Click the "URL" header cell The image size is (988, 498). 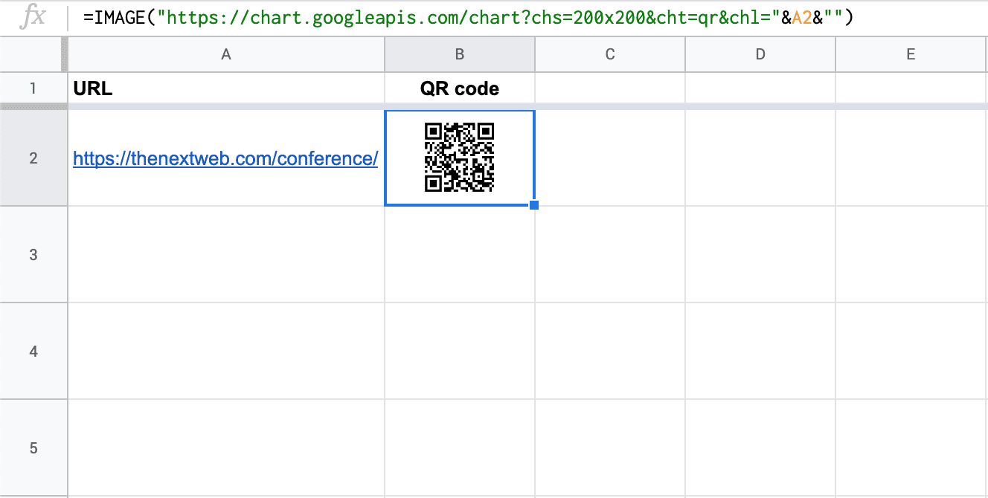tap(226, 89)
